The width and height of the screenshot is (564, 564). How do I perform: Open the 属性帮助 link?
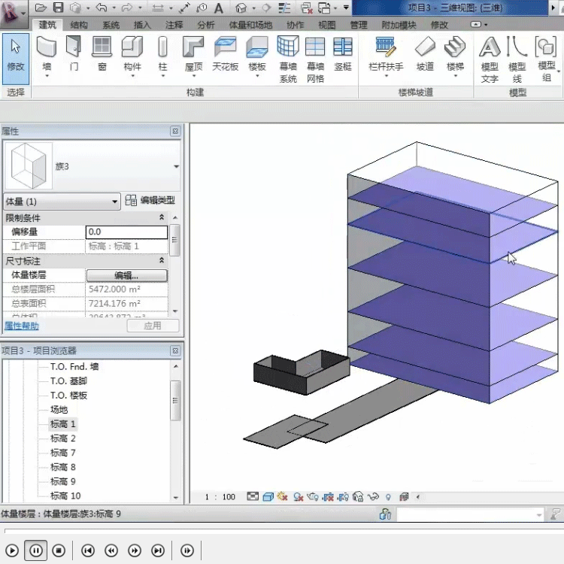(22, 326)
